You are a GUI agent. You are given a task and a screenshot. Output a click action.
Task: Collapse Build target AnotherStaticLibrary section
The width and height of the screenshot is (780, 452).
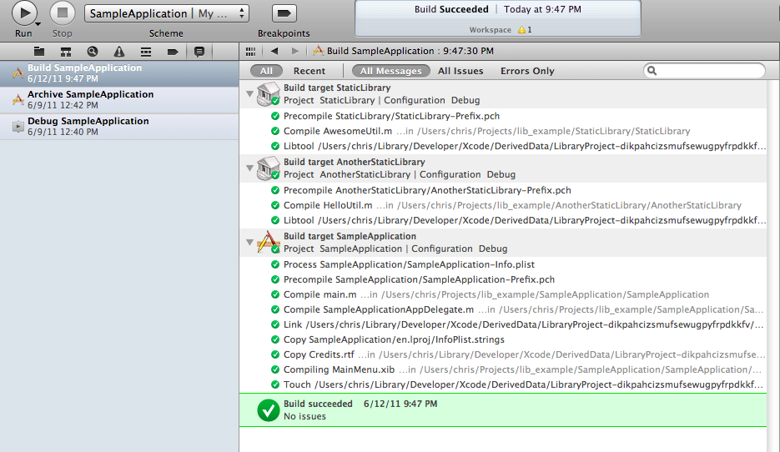pos(249,168)
